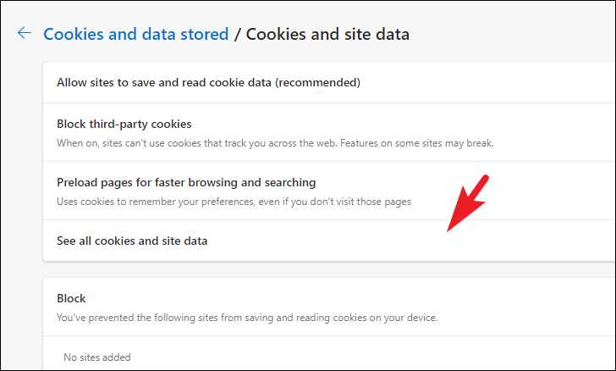Select the Cookies and site data page title

327,34
